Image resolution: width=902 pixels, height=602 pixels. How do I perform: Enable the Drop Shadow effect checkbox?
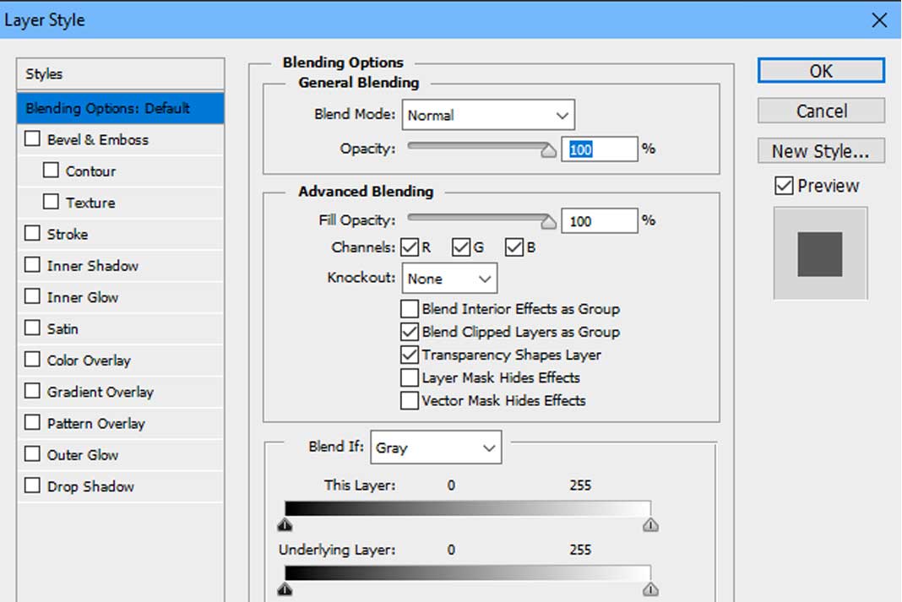(33, 486)
